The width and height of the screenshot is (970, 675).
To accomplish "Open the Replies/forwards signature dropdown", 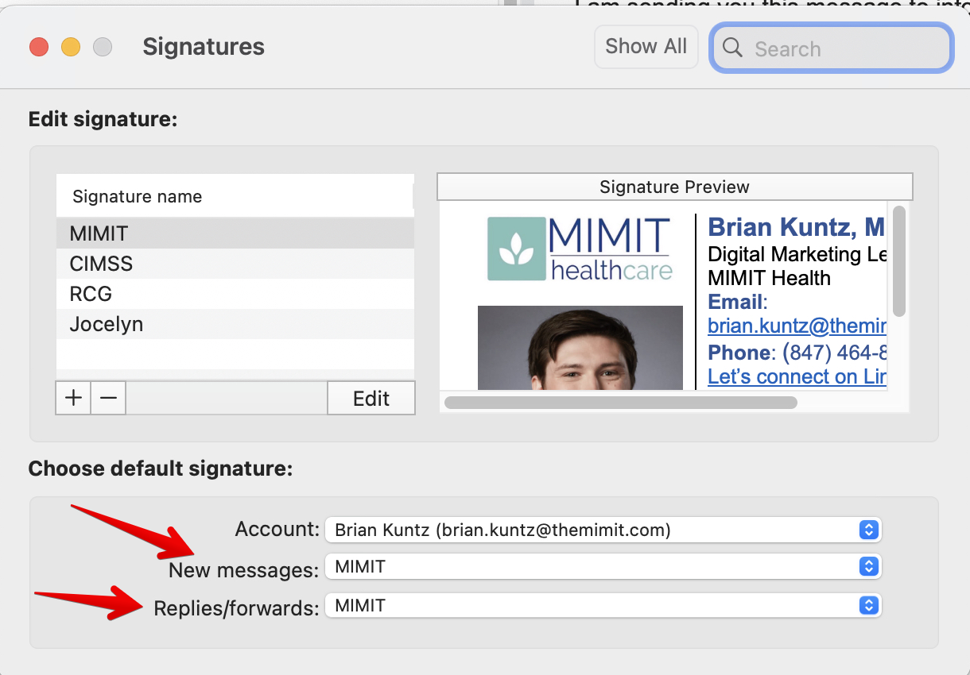I will [602, 605].
